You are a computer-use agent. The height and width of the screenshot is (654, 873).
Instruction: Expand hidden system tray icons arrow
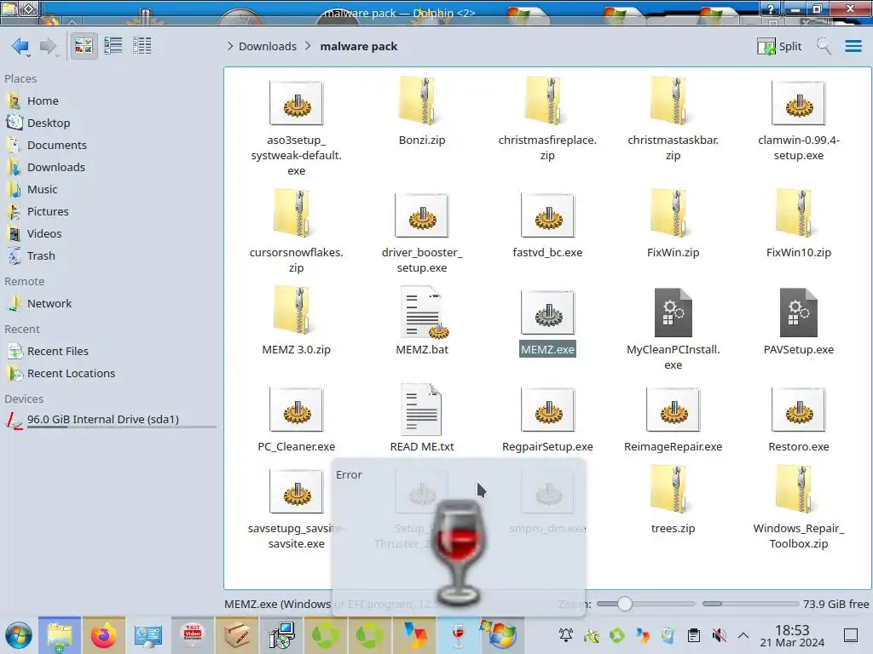coord(743,635)
